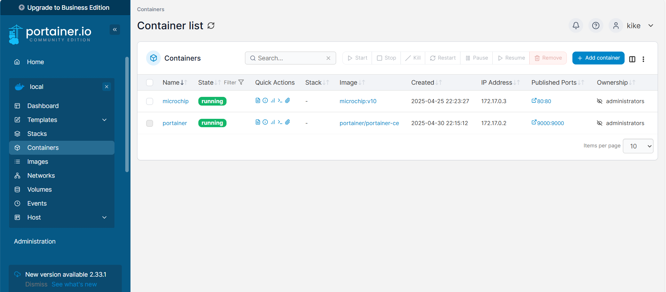Sort by State column
Screen dimensions: 666x292
pyautogui.click(x=209, y=83)
